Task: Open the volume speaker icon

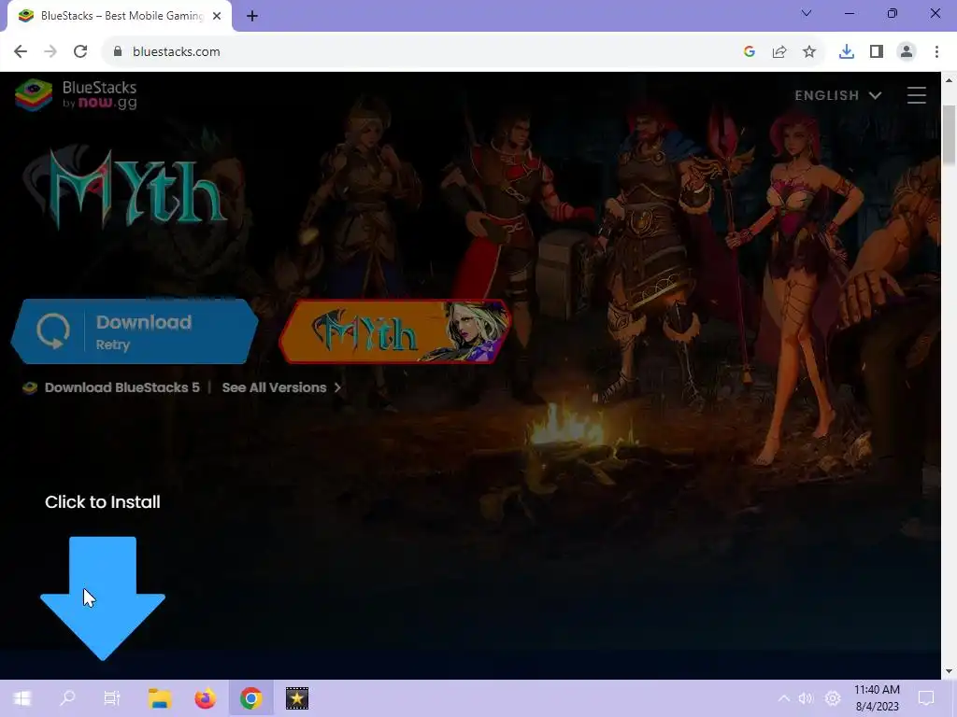Action: tap(807, 698)
